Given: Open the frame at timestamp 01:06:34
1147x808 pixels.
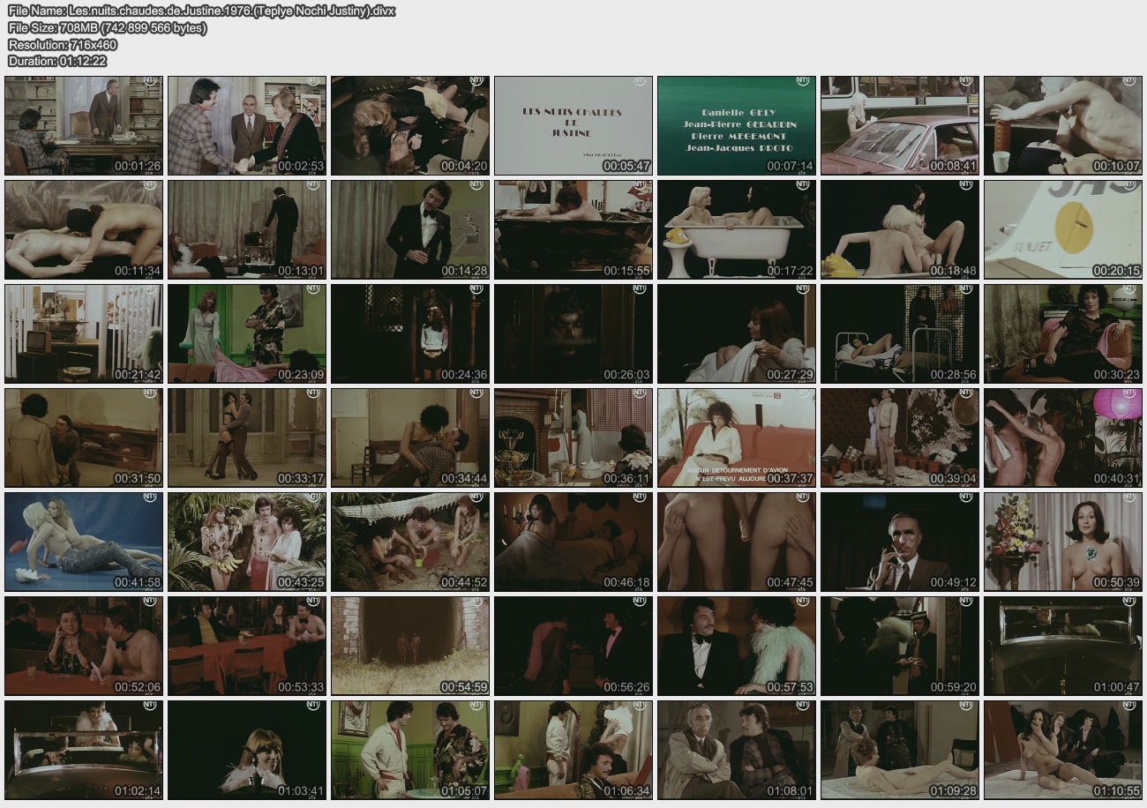Looking at the screenshot, I should pos(573,750).
